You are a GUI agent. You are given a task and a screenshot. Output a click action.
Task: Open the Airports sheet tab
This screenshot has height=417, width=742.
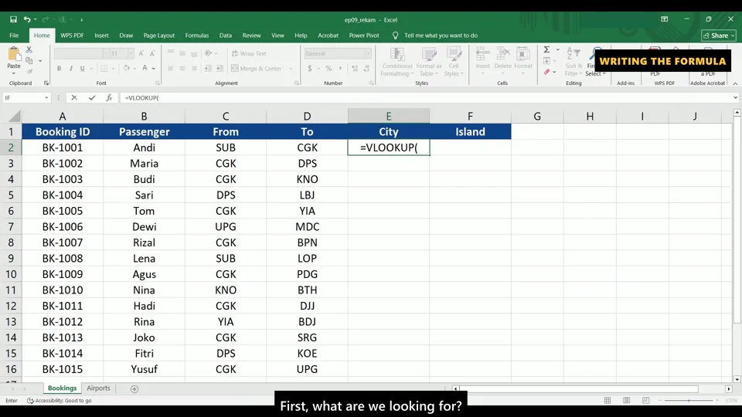pyautogui.click(x=98, y=388)
